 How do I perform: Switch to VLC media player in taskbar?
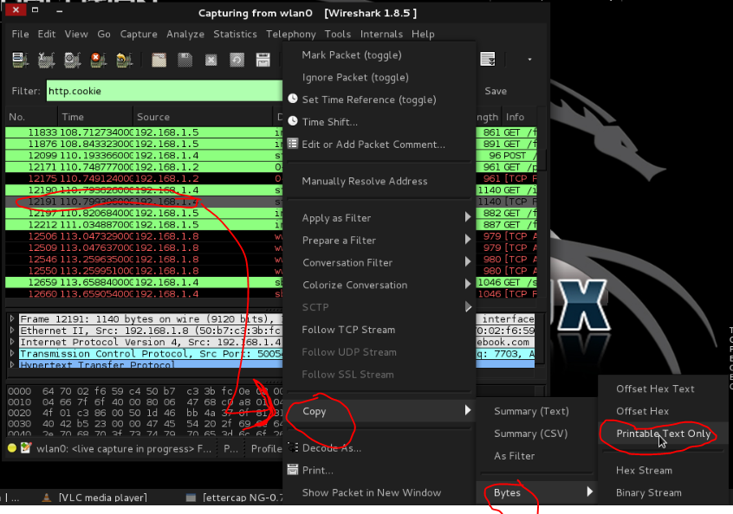pyautogui.click(x=95, y=498)
